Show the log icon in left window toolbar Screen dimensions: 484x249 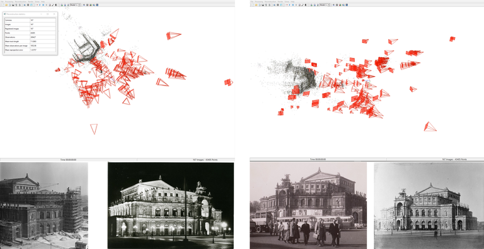coord(84,5)
